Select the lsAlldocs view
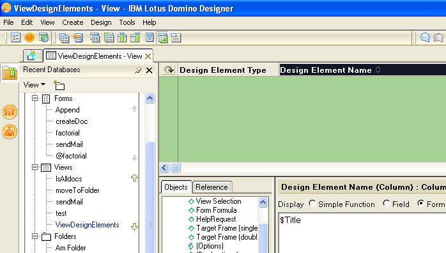Screen dimensions: 446x253 coord(69,179)
